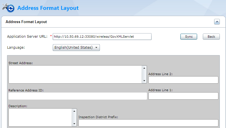The width and height of the screenshot is (226, 128).
Task: Click Street Address scroll up arrow
Action: tap(144, 68)
